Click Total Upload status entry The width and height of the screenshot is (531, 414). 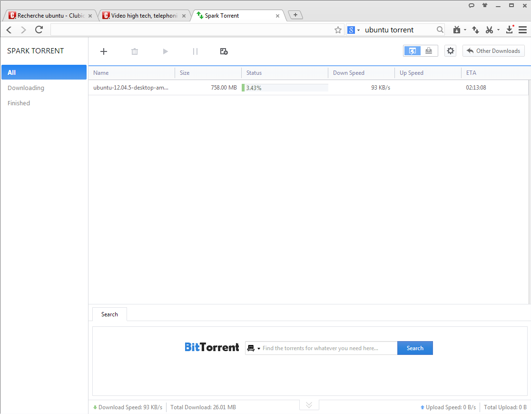pos(505,407)
